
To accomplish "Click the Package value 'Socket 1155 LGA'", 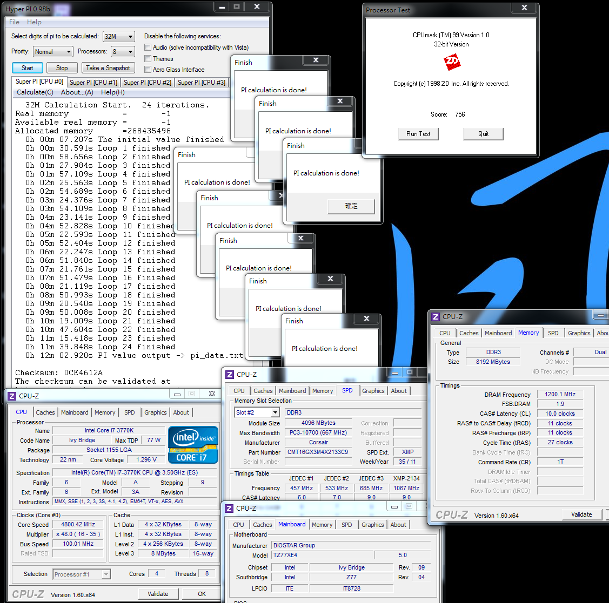I will 109,450.
